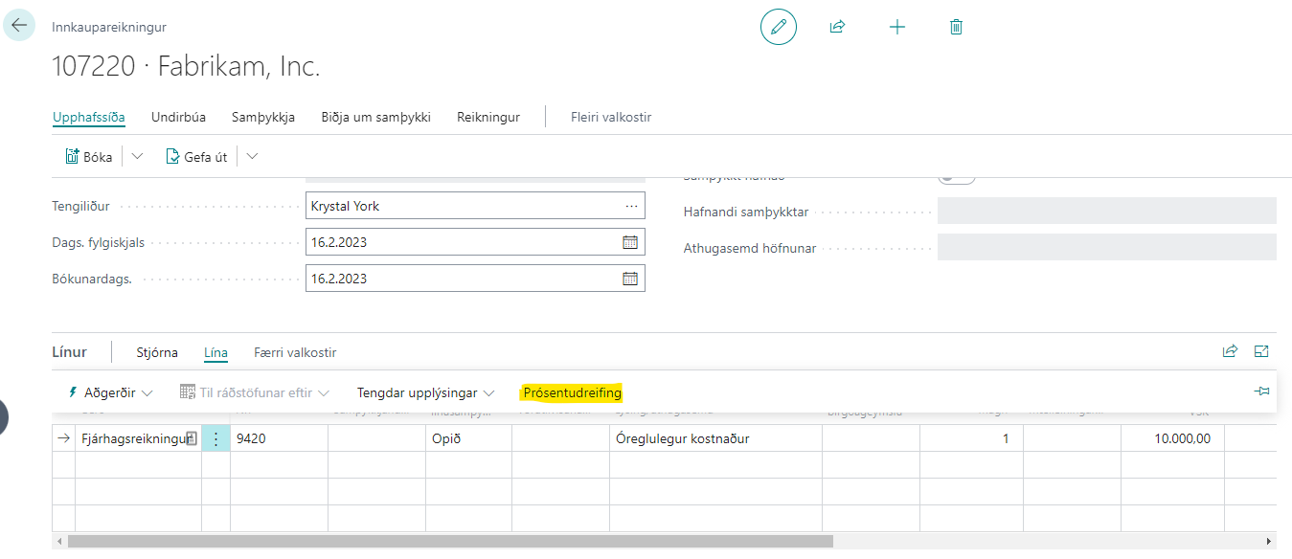The width and height of the screenshot is (1292, 559).
Task: Click the three-dot row menu for line
Action: pyautogui.click(x=215, y=438)
